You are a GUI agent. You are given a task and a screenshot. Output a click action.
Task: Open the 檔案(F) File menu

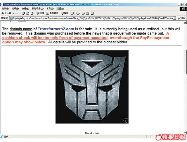(5, 8)
